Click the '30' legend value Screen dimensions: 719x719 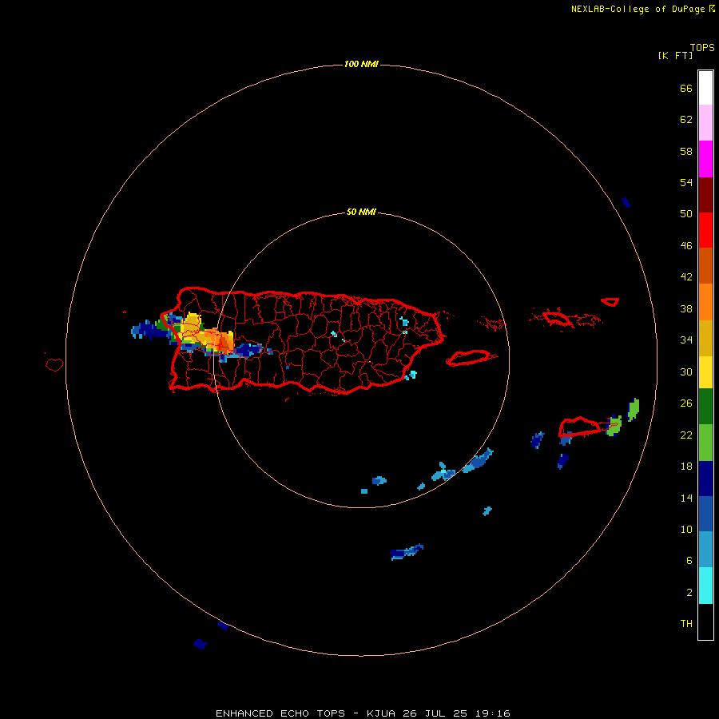(686, 371)
